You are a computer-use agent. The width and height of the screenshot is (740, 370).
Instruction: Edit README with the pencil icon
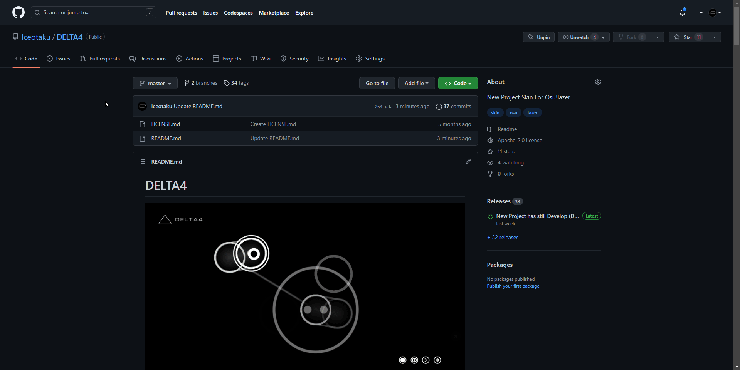point(468,161)
